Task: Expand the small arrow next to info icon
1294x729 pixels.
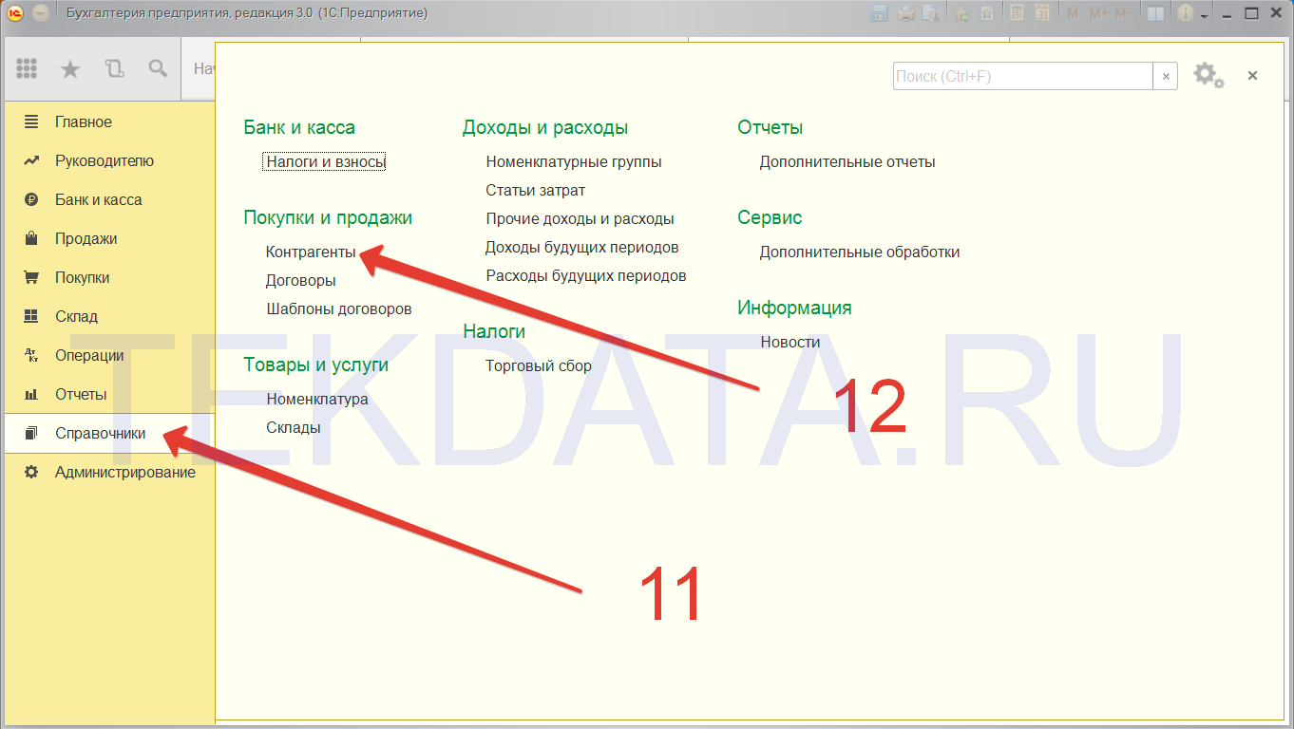Action: pos(1205,15)
